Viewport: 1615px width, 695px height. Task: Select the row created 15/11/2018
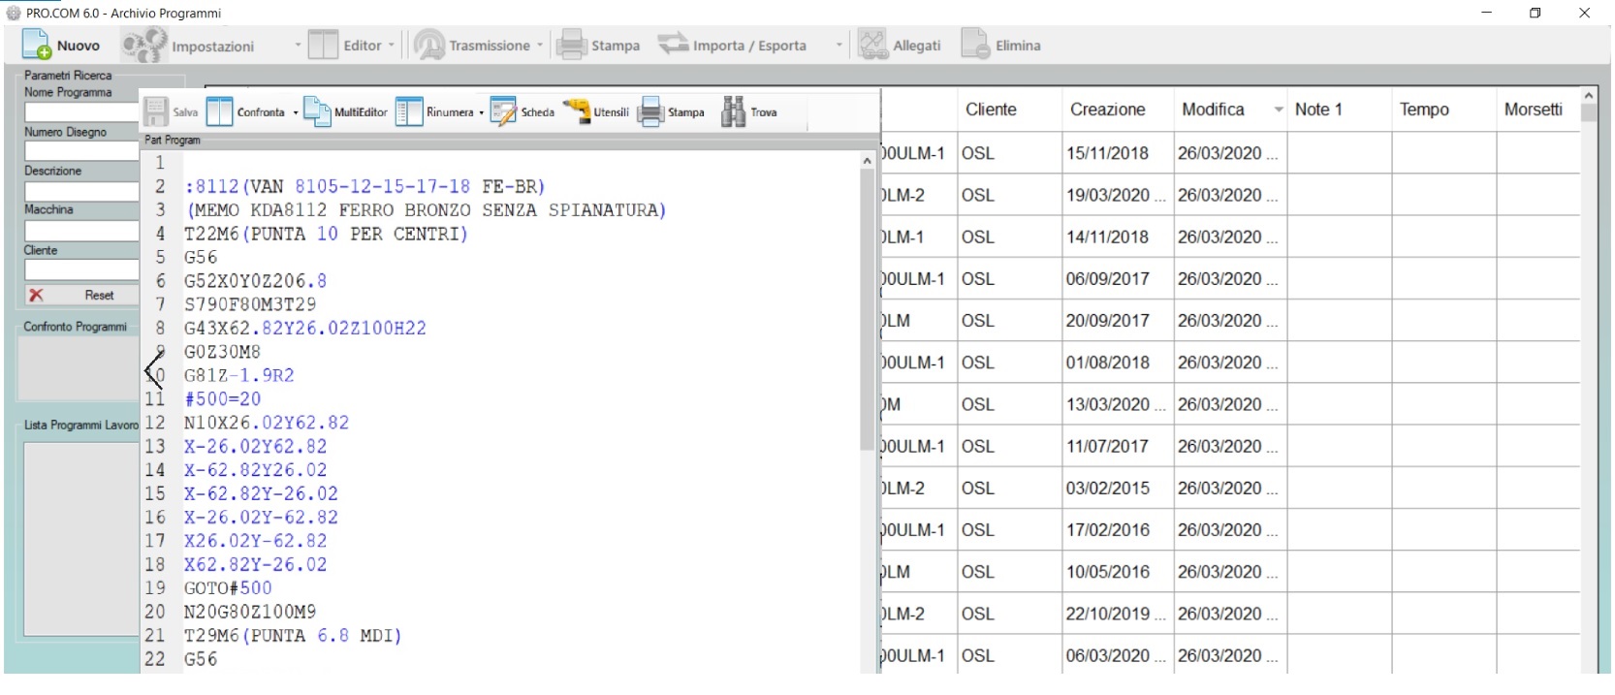coord(1231,153)
